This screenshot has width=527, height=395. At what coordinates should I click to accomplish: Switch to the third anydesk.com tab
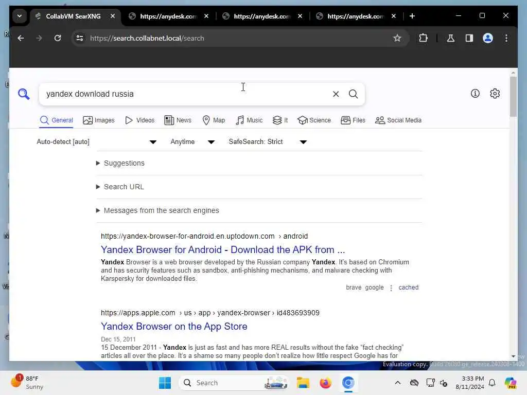[x=356, y=16]
